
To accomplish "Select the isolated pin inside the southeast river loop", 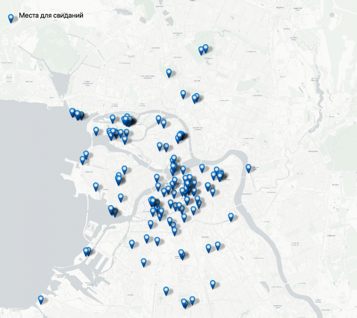I will pyautogui.click(x=231, y=217).
